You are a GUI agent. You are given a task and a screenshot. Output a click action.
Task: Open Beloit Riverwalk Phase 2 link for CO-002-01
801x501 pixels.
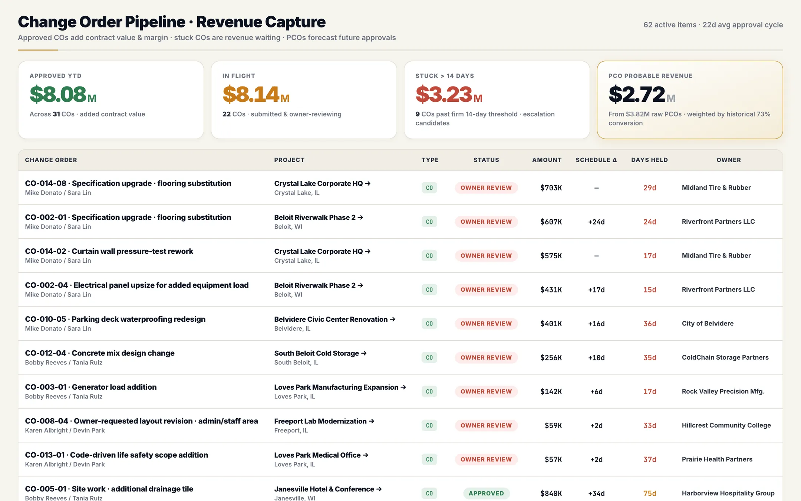pos(319,217)
